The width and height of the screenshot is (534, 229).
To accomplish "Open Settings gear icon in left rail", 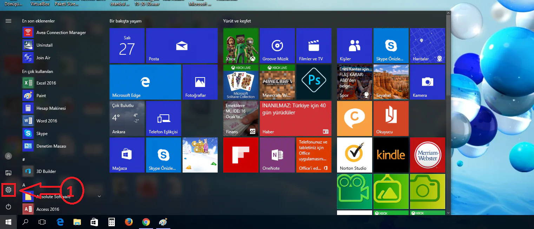I will coord(8,190).
